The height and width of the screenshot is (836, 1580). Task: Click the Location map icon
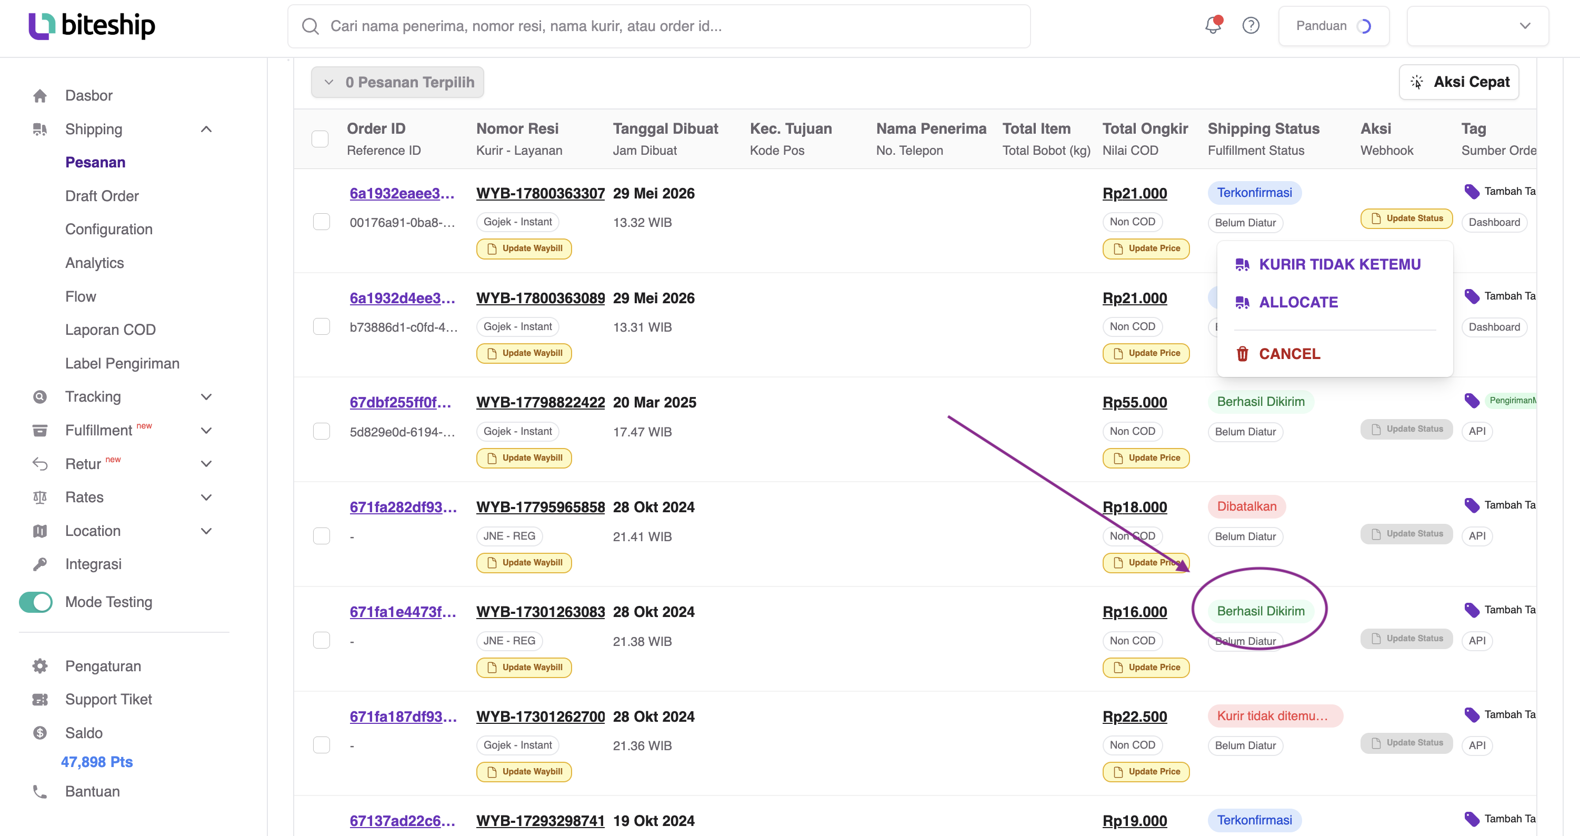click(40, 531)
